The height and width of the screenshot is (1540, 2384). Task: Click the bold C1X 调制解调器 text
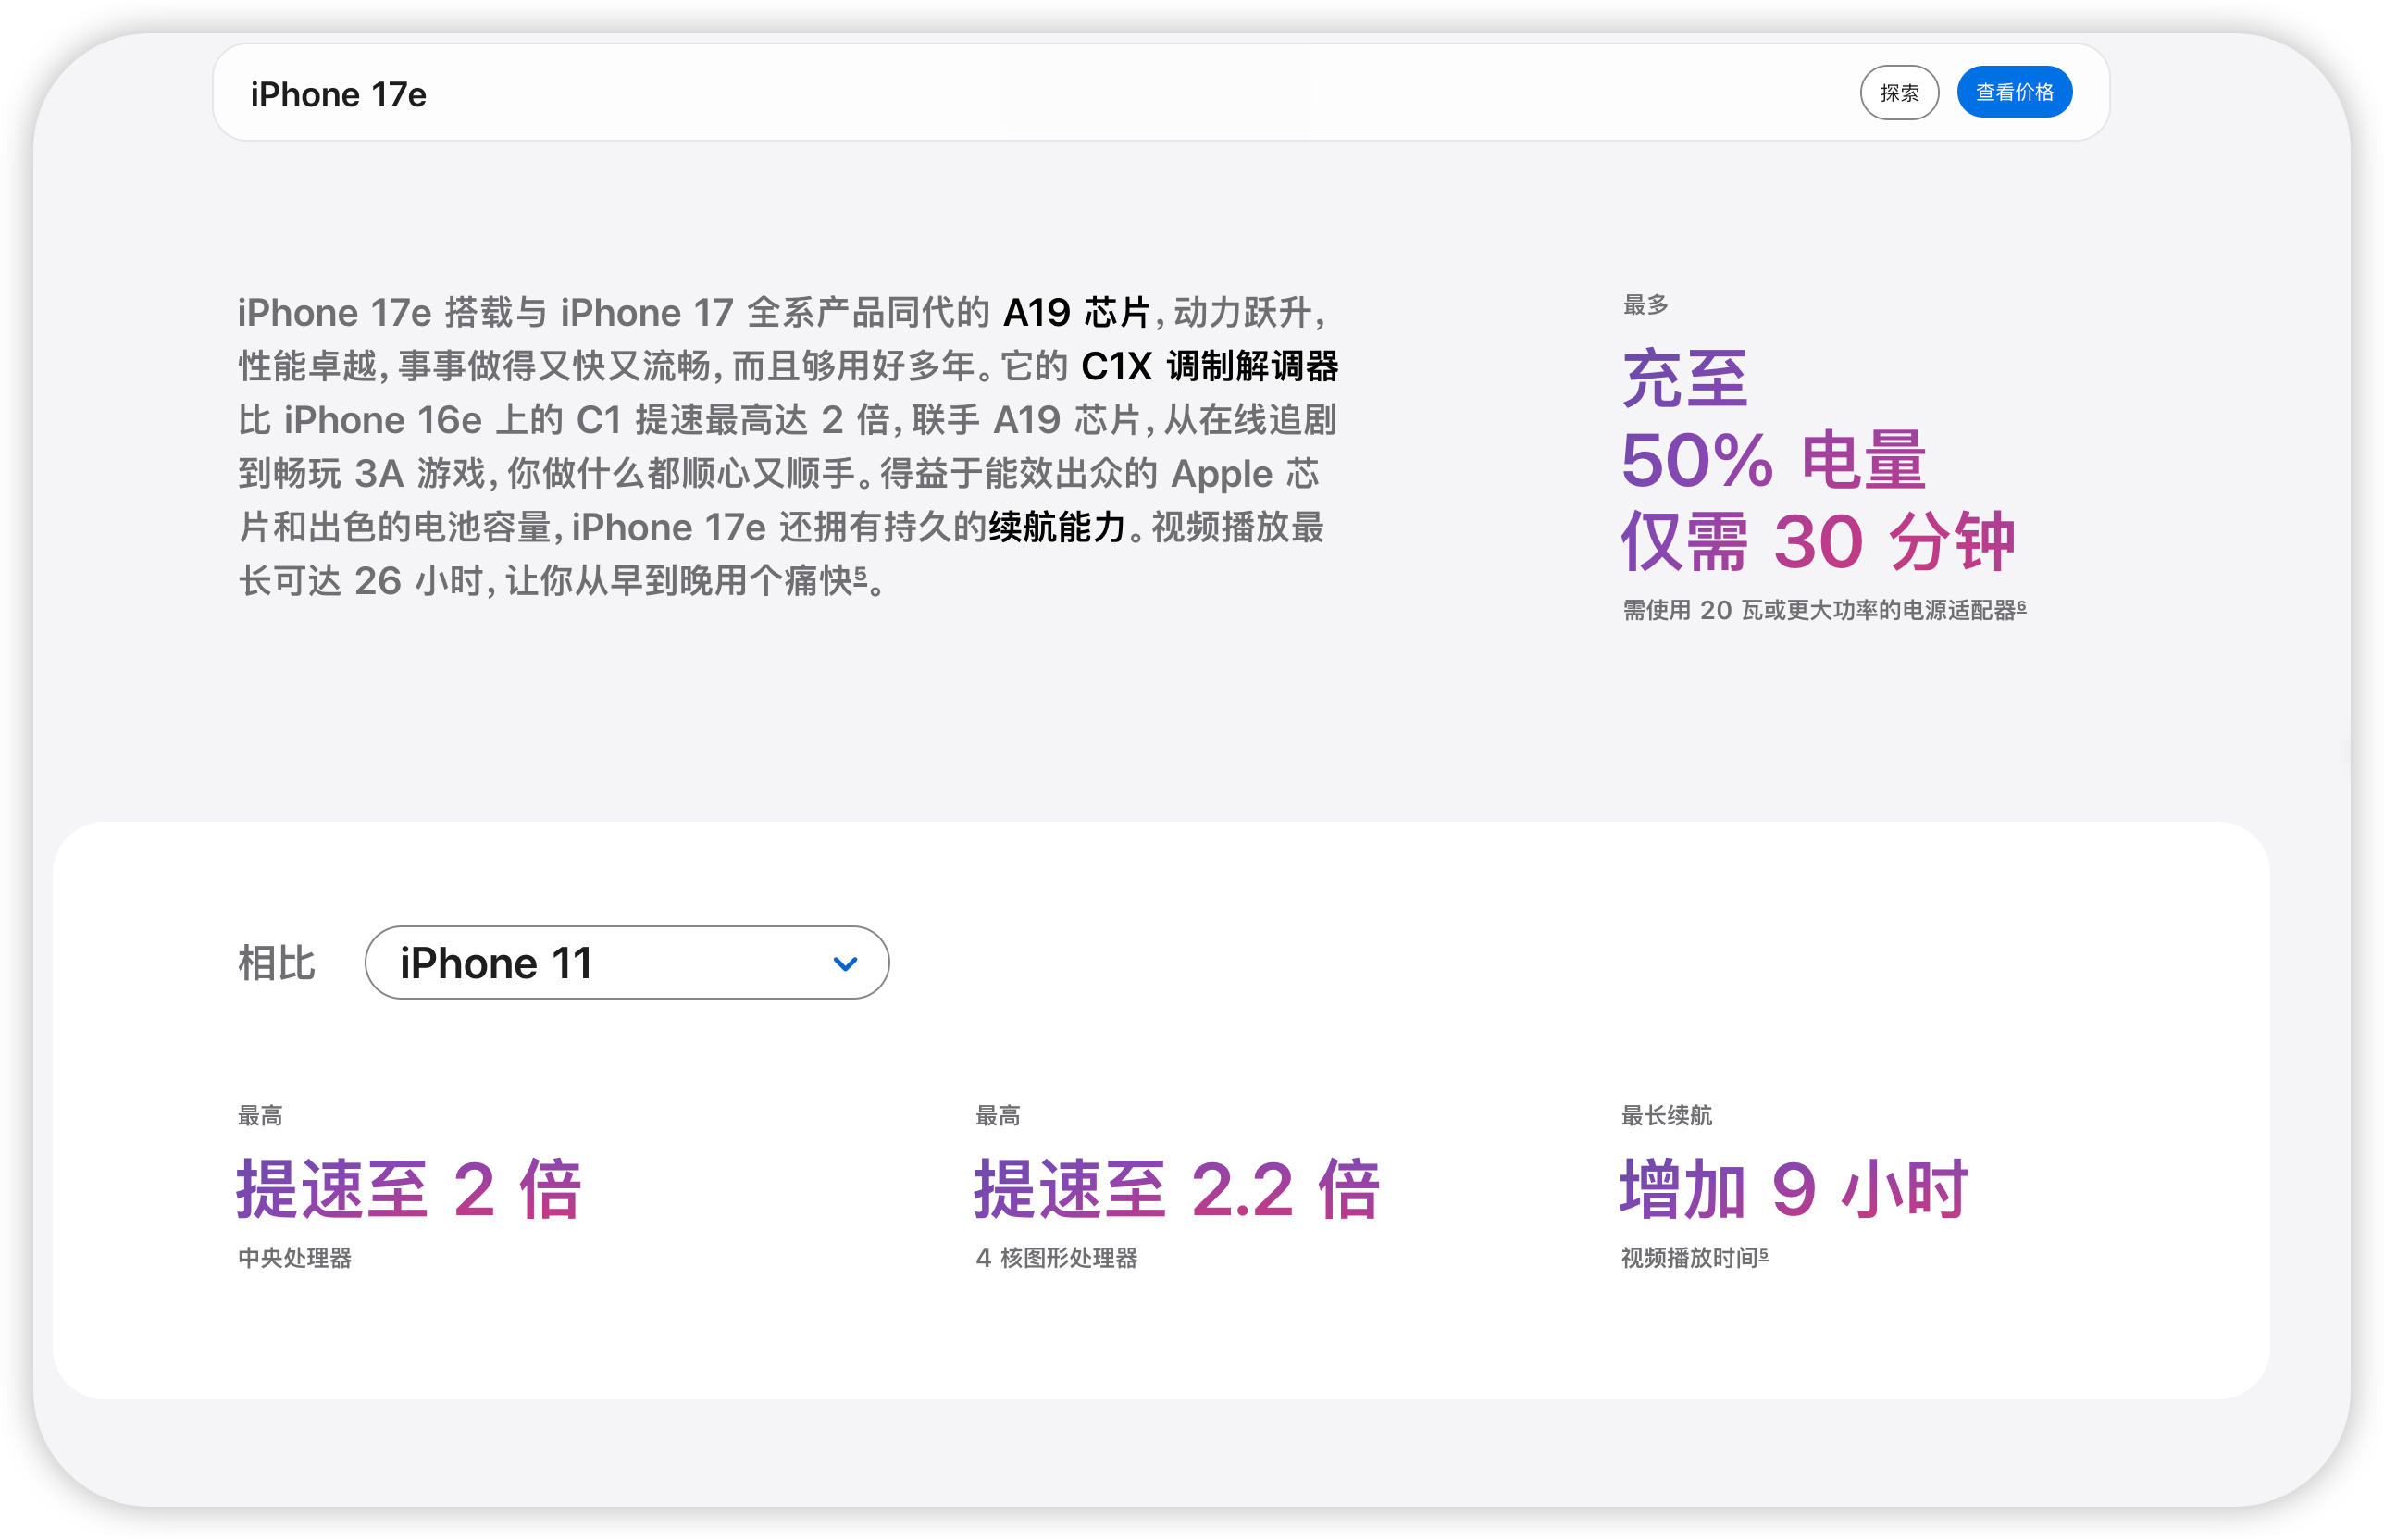(x=1209, y=366)
